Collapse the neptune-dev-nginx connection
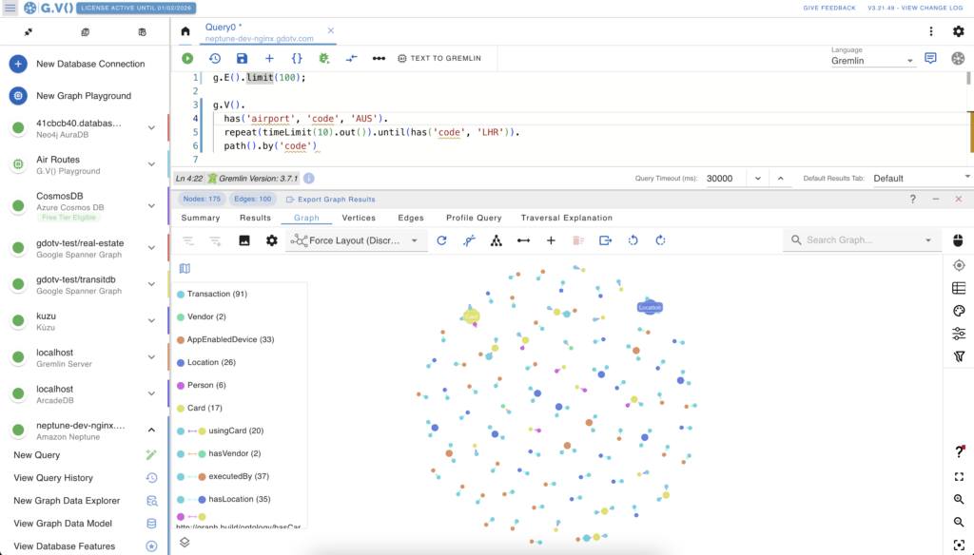The height and width of the screenshot is (555, 974). point(151,430)
